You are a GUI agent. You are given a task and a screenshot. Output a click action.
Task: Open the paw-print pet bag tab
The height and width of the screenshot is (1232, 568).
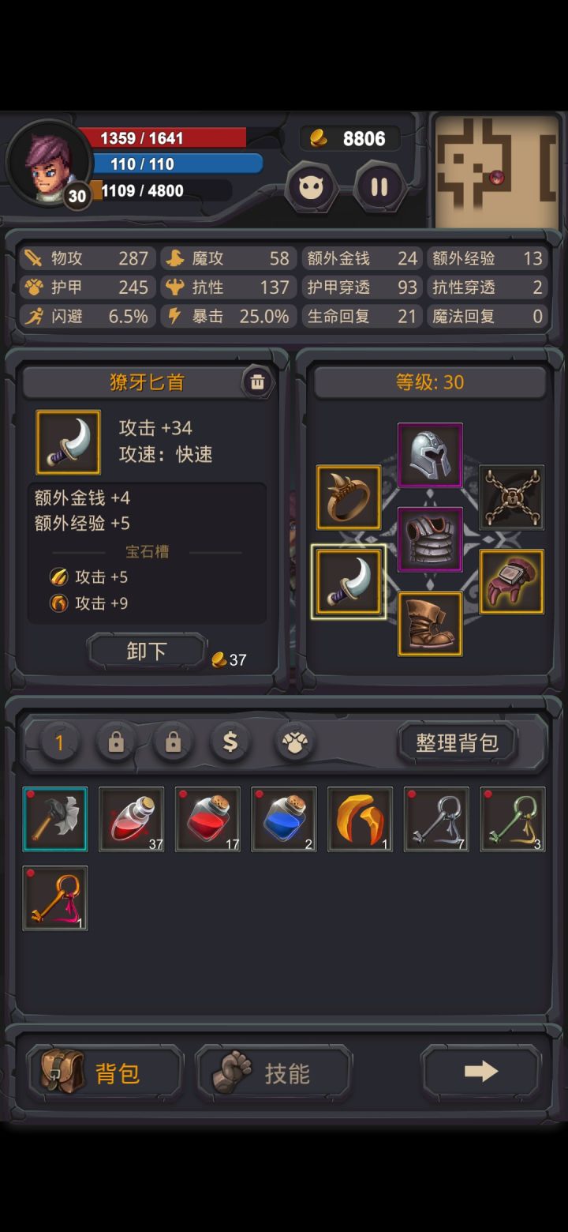click(295, 742)
